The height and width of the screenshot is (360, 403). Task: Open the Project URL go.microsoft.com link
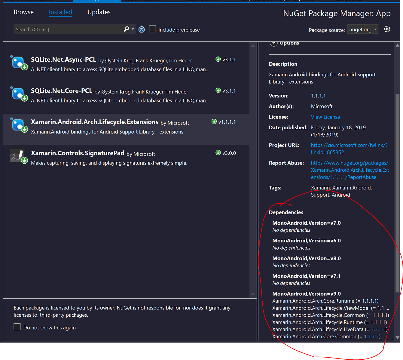[349, 149]
